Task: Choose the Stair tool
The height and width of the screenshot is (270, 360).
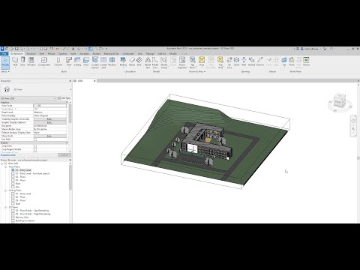Action: tap(139, 61)
